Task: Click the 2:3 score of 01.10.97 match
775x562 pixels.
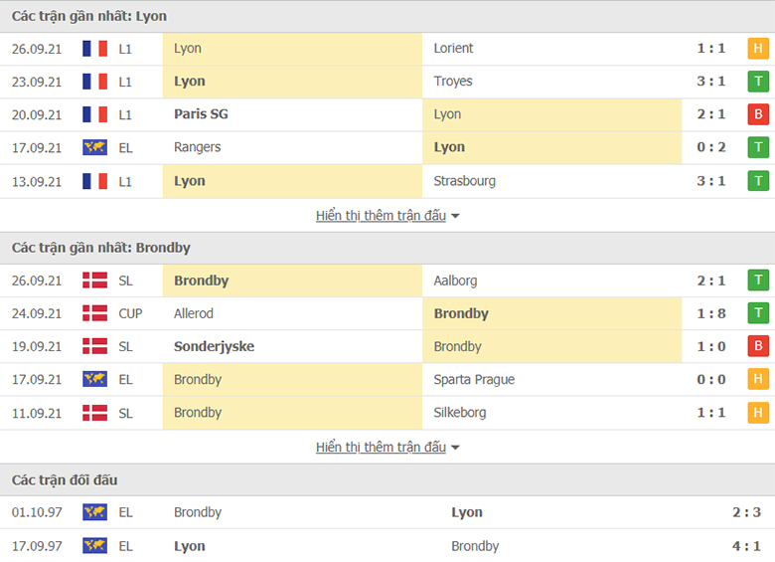Action: tap(746, 512)
